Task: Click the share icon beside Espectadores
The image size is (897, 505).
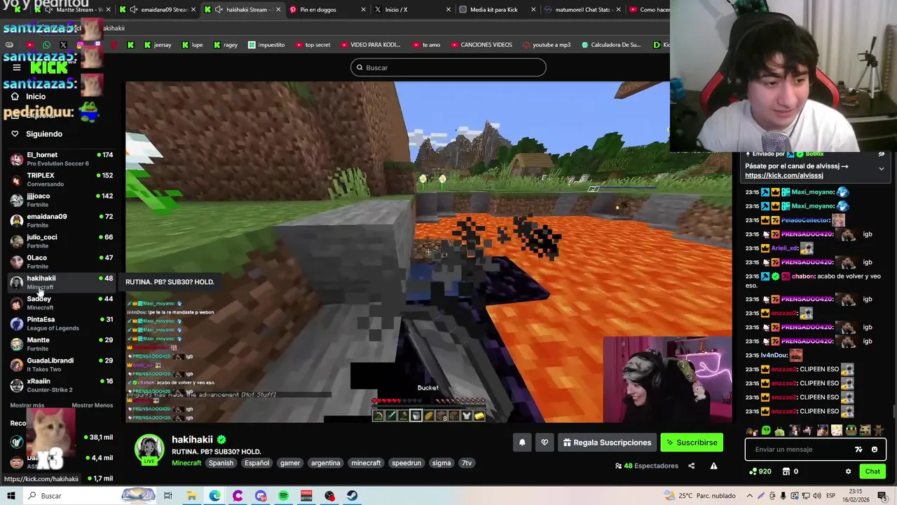Action: pos(691,466)
